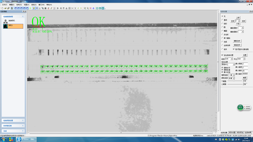Click the zoom in magnifier icon
253x142 pixels.
(x=85, y=8)
